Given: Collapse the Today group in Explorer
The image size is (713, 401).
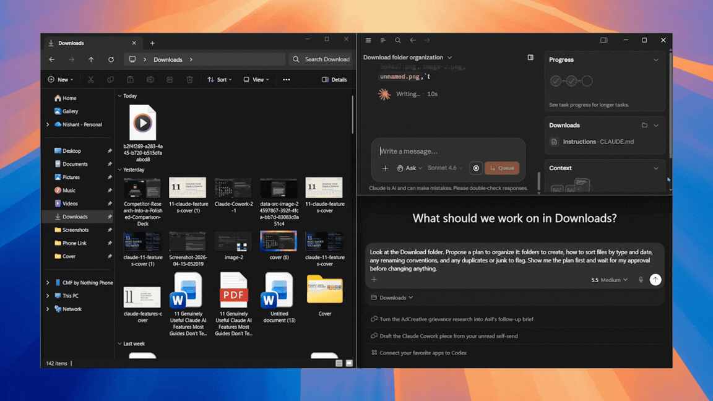Looking at the screenshot, I should point(119,96).
